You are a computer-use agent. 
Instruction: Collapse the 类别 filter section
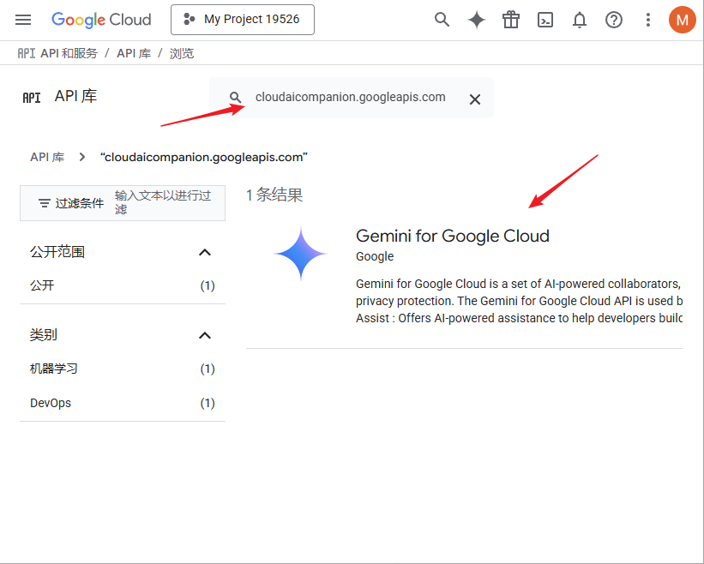pyautogui.click(x=205, y=335)
